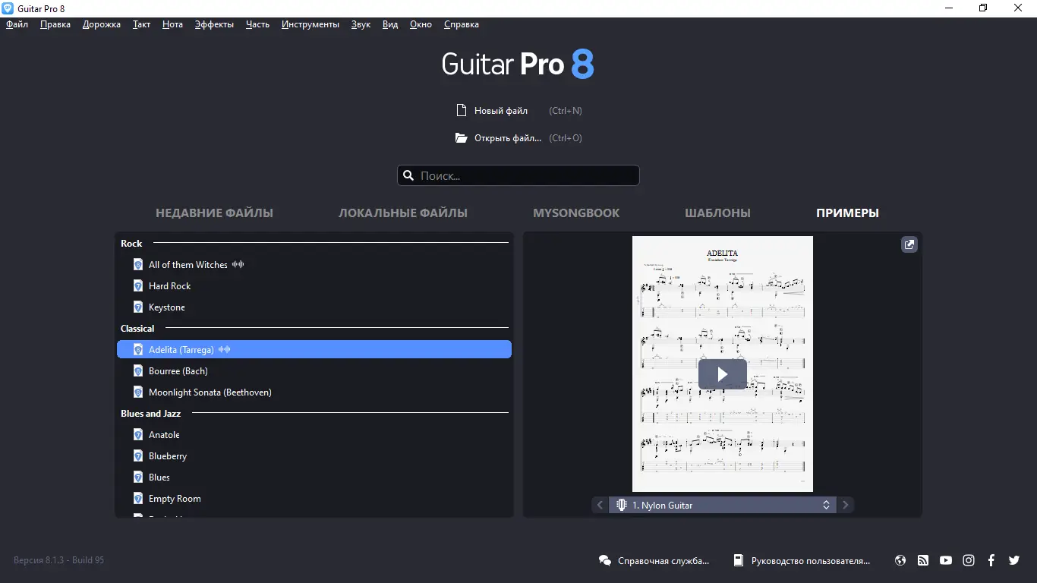The image size is (1037, 583).
Task: Open the Такт menu
Action: click(141, 24)
